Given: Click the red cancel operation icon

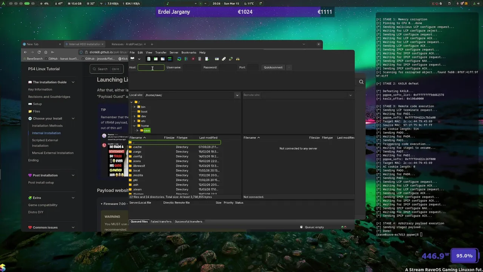Looking at the screenshot, I should 193,59.
